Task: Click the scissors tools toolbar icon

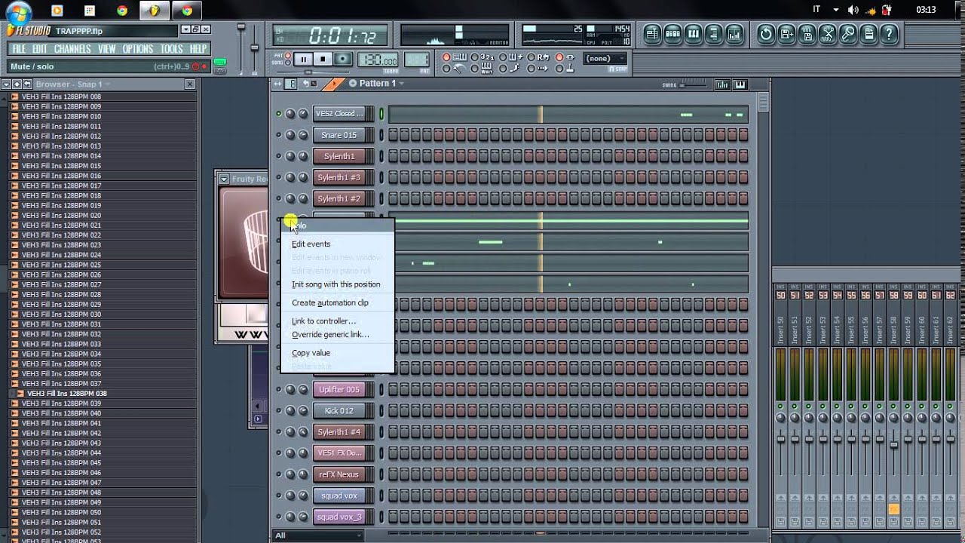Action: pos(828,34)
